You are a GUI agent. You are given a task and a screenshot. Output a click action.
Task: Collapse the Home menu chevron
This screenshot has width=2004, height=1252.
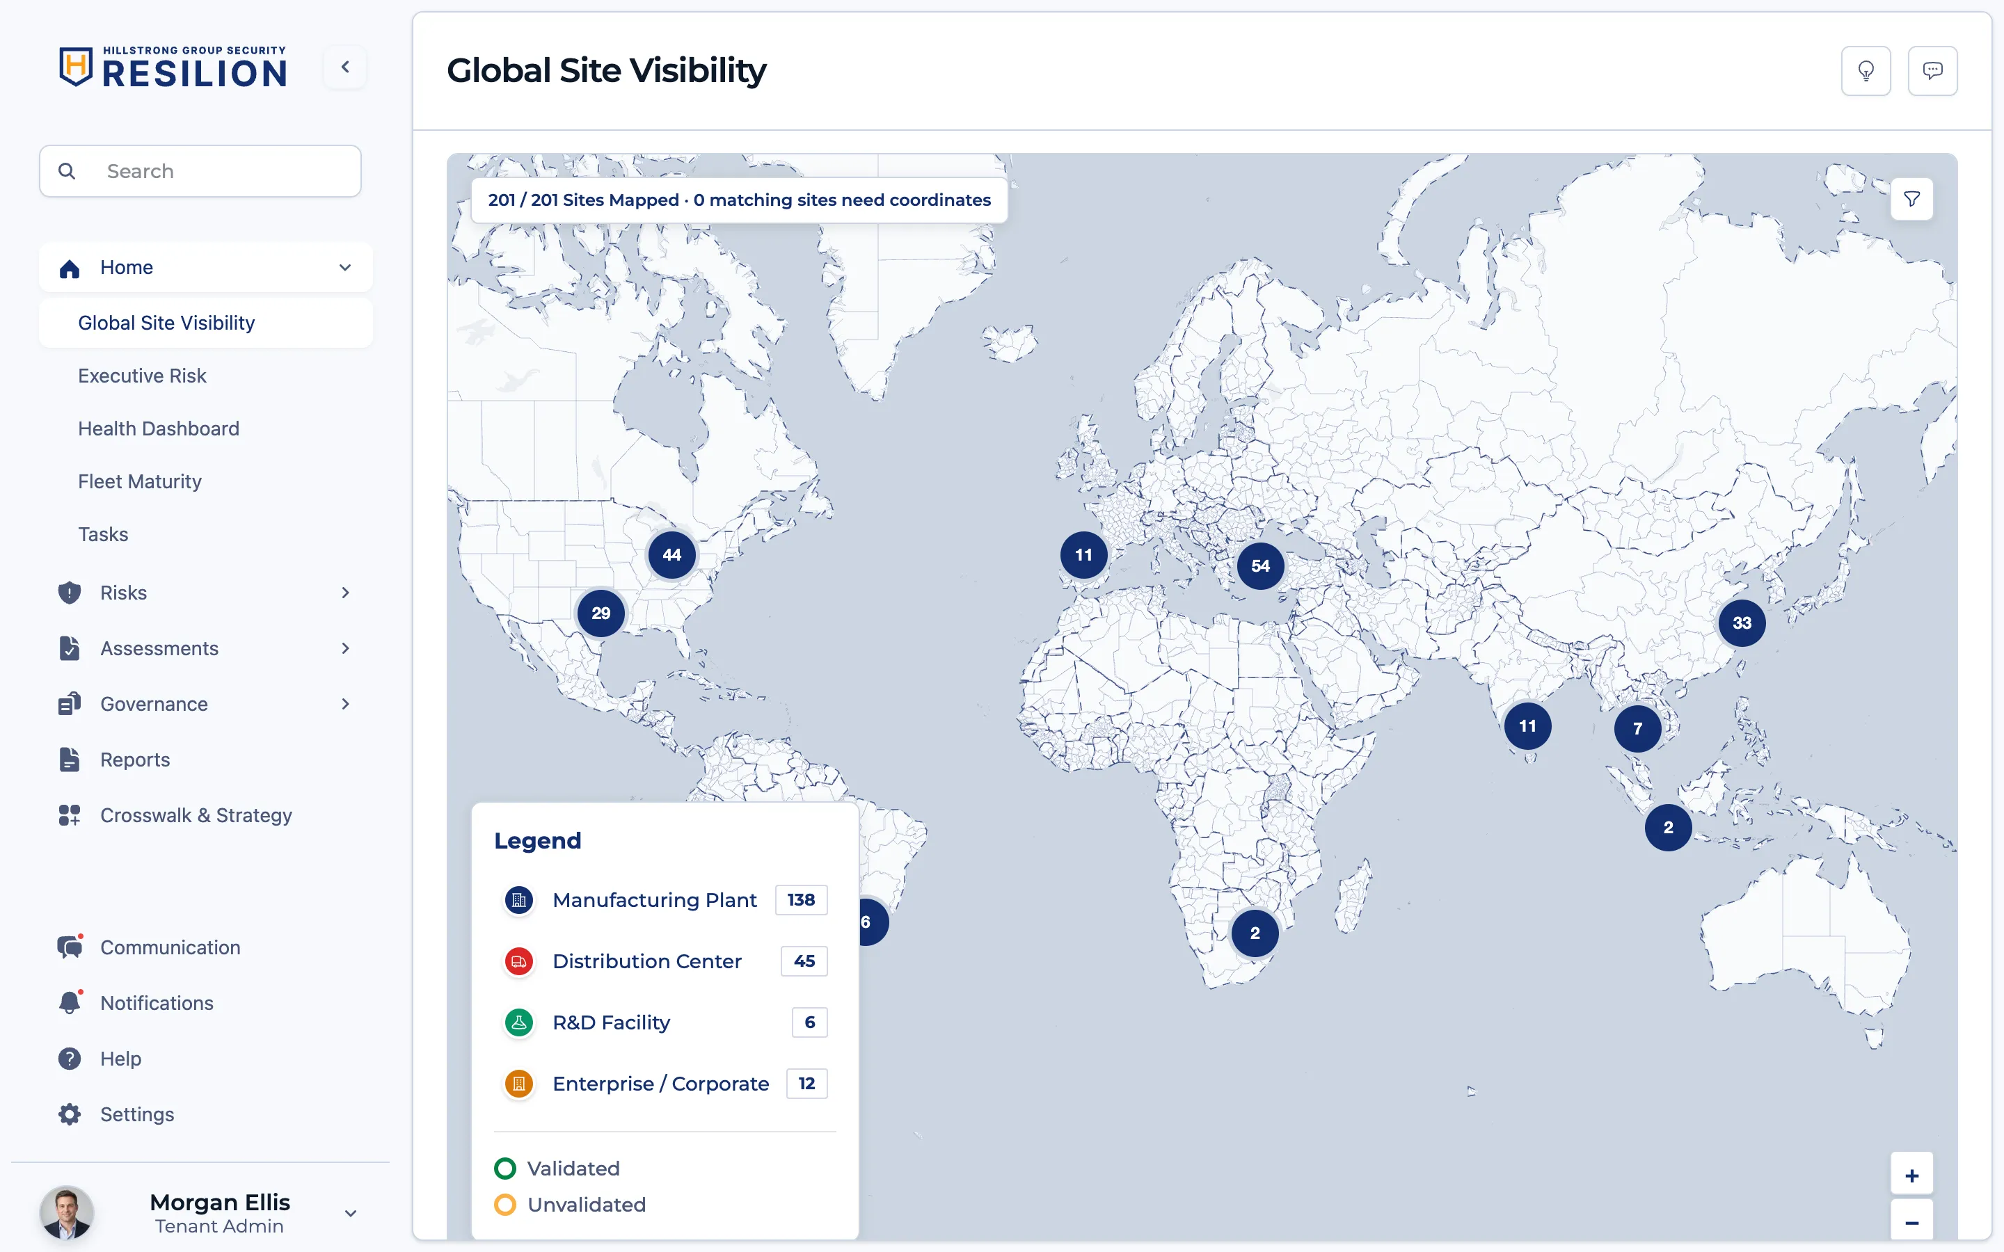pos(345,268)
